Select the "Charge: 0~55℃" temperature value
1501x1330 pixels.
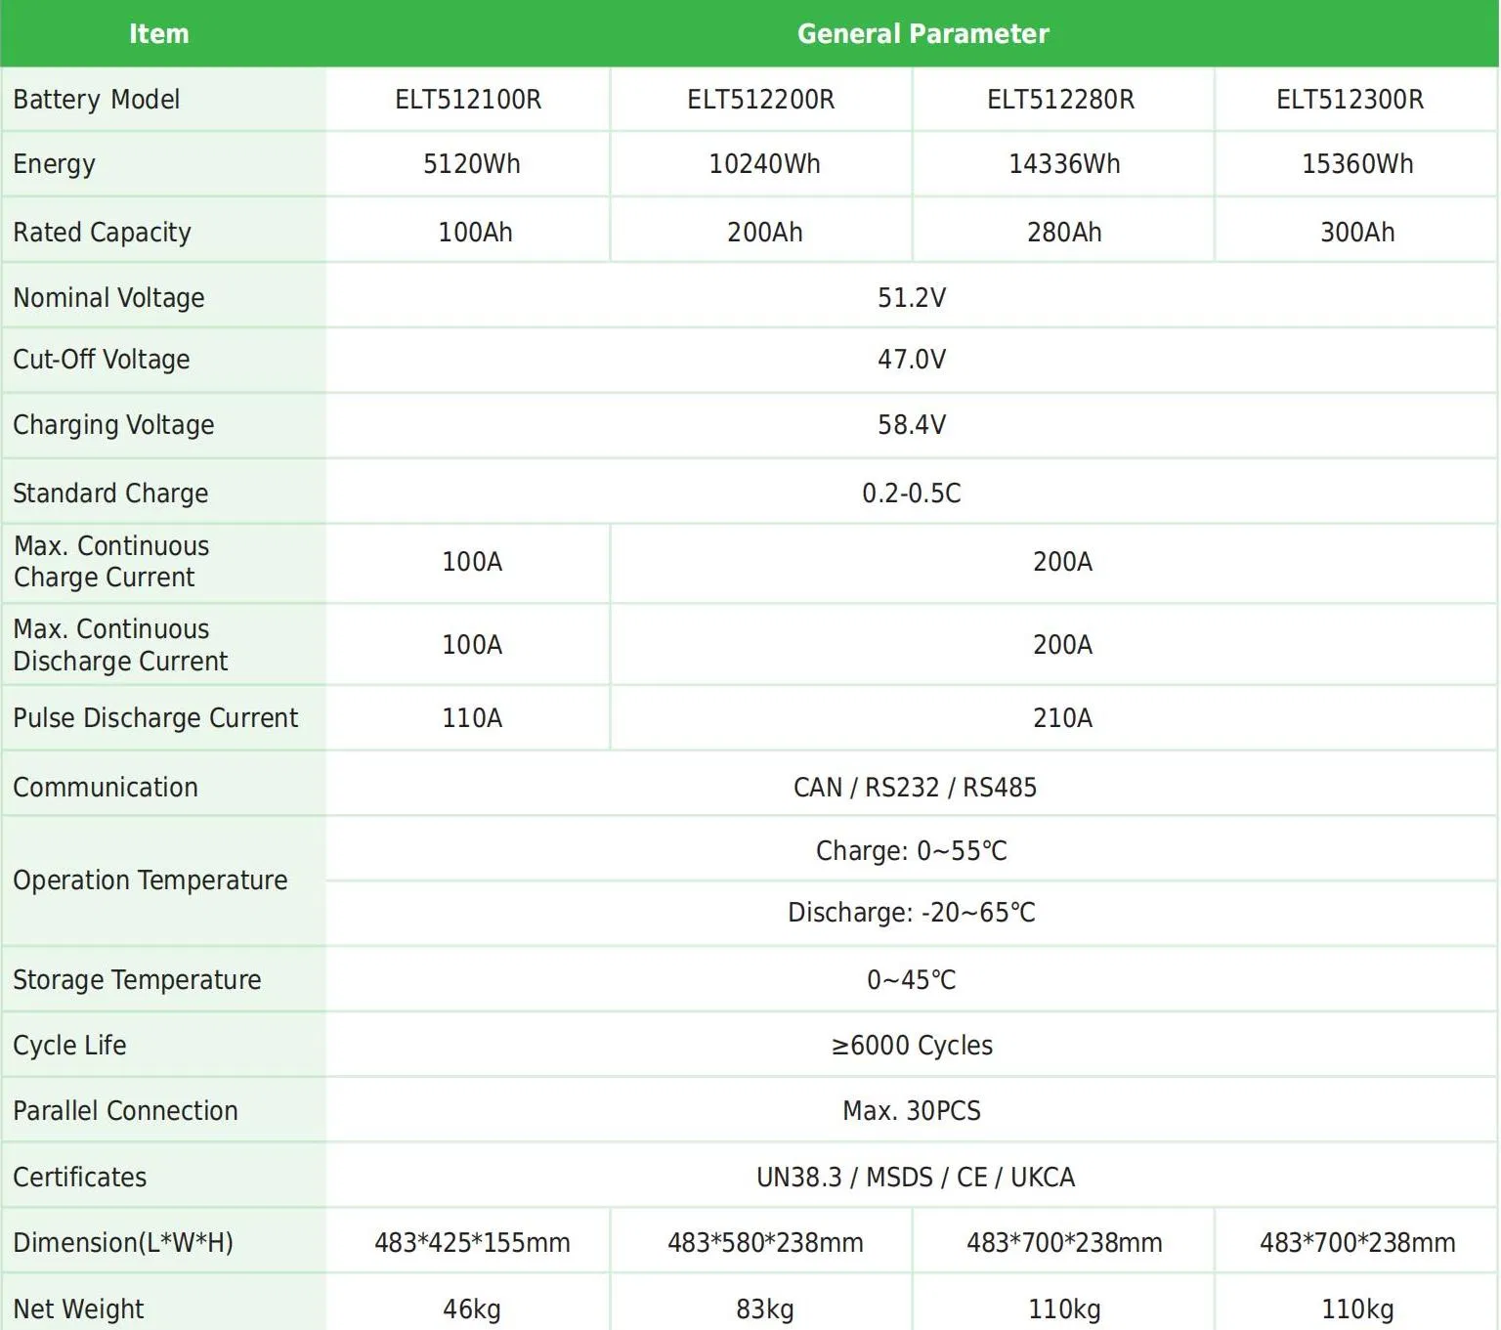(912, 851)
